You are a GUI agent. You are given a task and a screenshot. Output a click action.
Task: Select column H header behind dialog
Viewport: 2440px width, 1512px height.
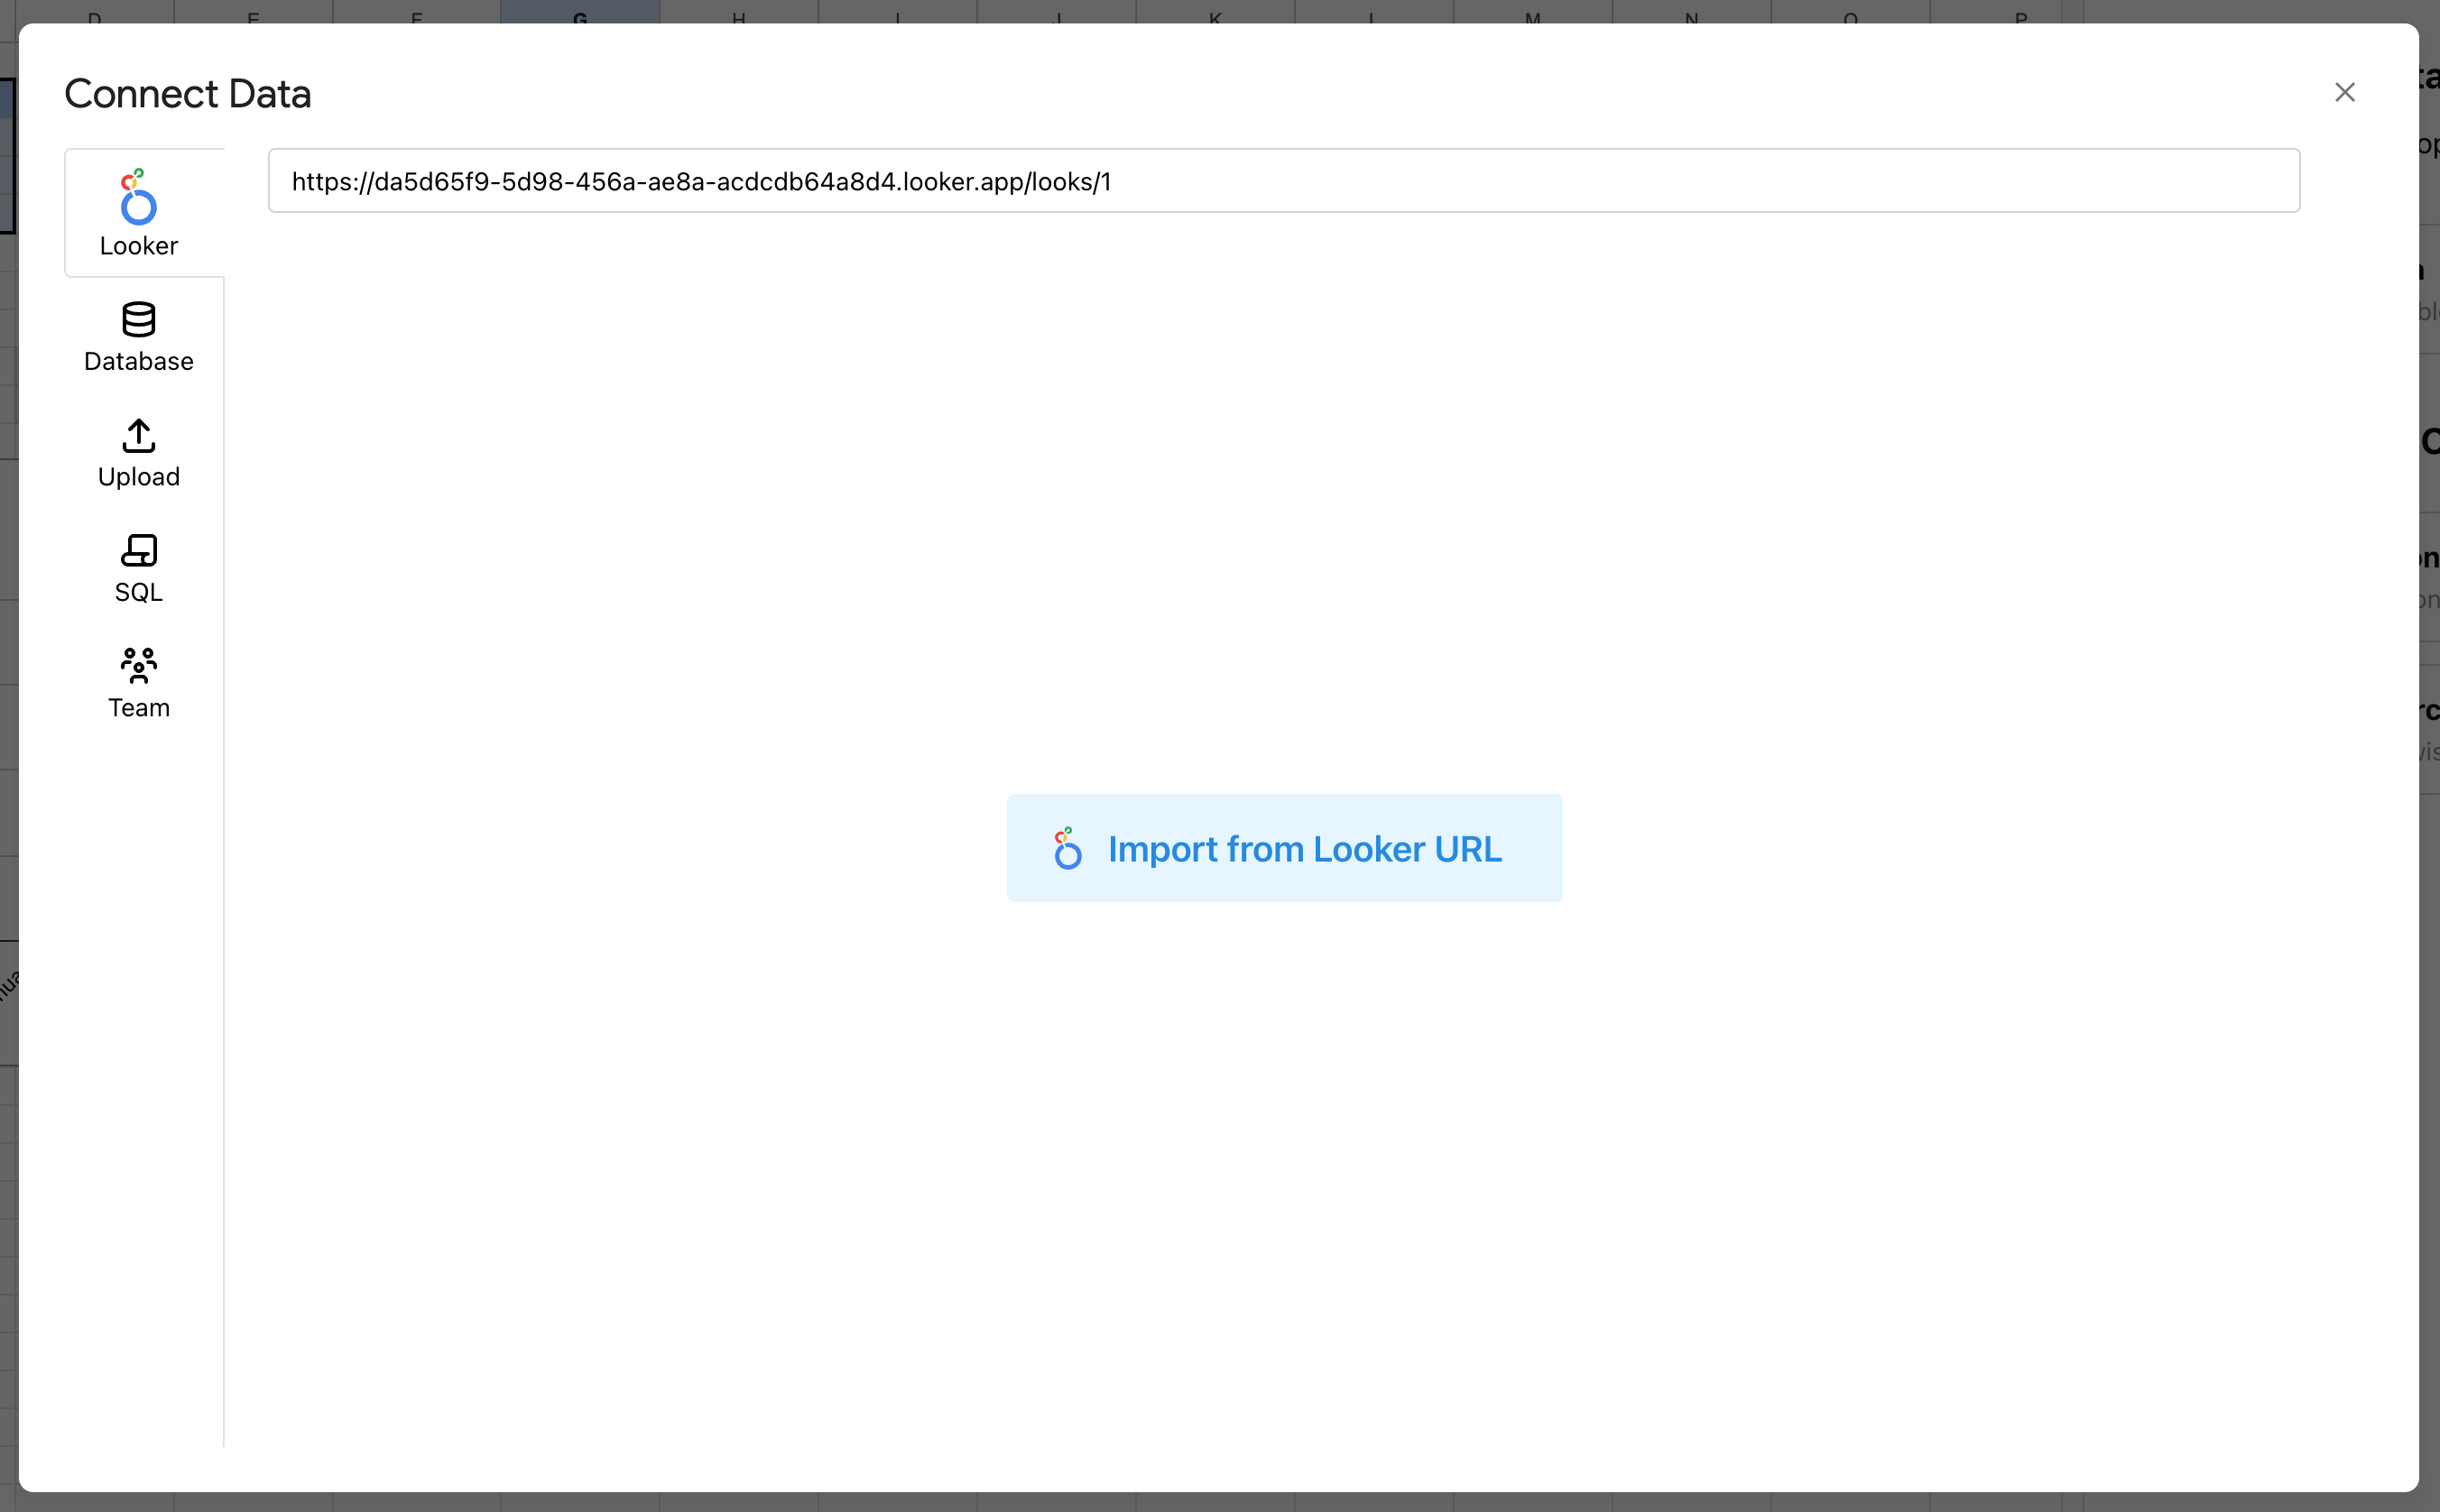[x=738, y=12]
